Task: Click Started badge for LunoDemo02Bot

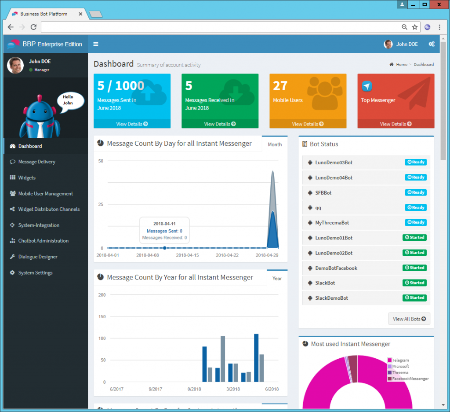Action: (x=414, y=252)
